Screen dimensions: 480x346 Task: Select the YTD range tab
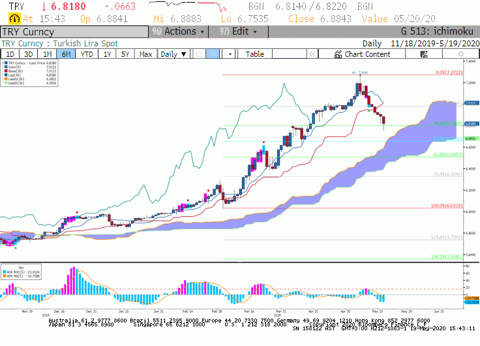tap(87, 54)
